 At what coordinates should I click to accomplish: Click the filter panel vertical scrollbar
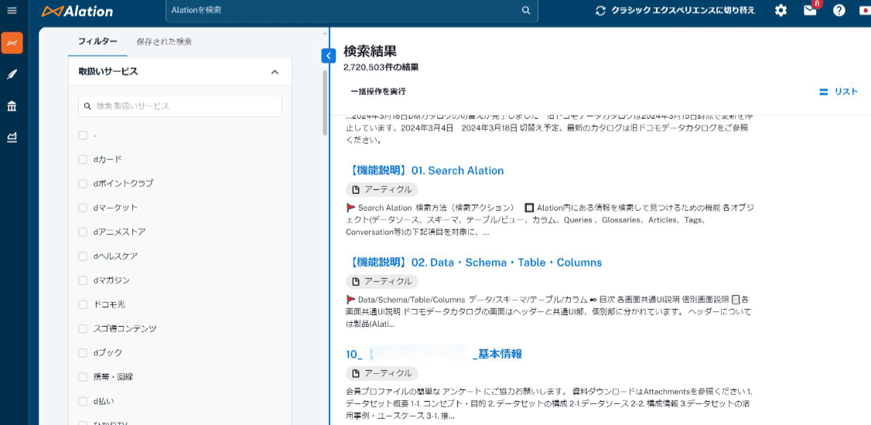tap(325, 104)
